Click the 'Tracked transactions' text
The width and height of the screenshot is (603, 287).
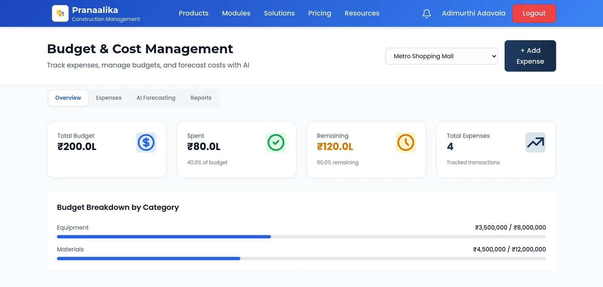point(473,163)
